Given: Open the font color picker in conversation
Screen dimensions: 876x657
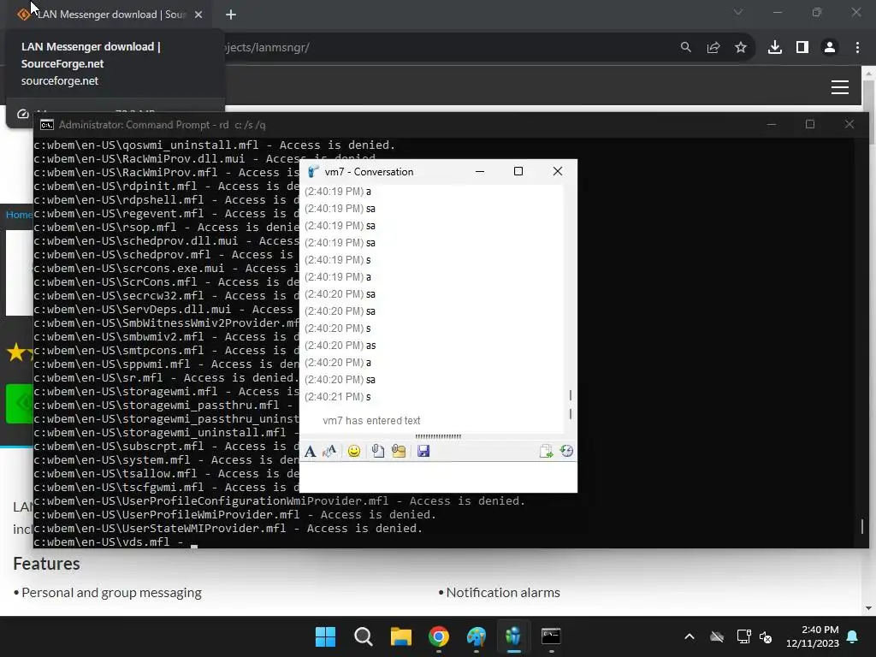Looking at the screenshot, I should 329,452.
